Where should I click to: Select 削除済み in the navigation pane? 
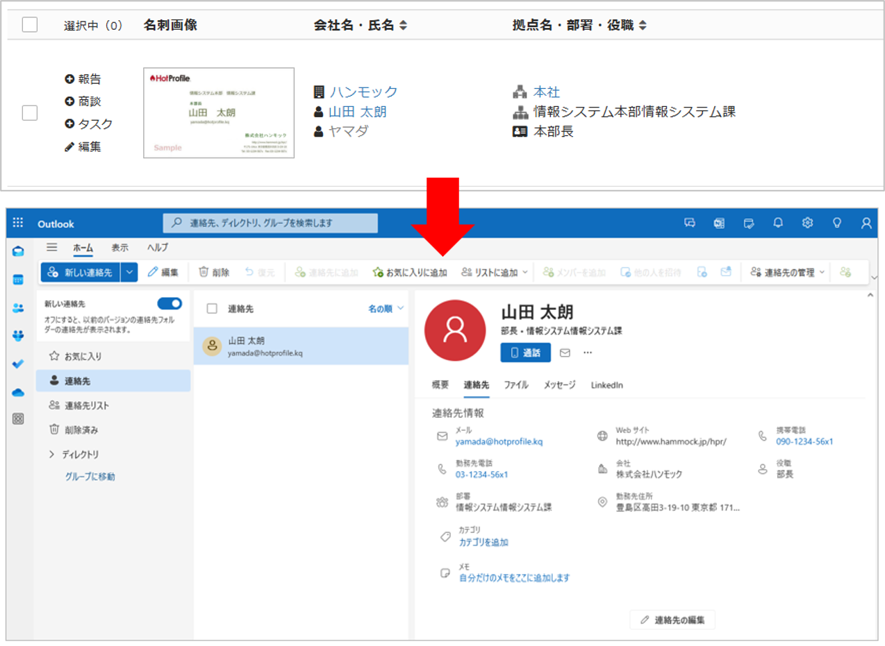[x=113, y=430]
